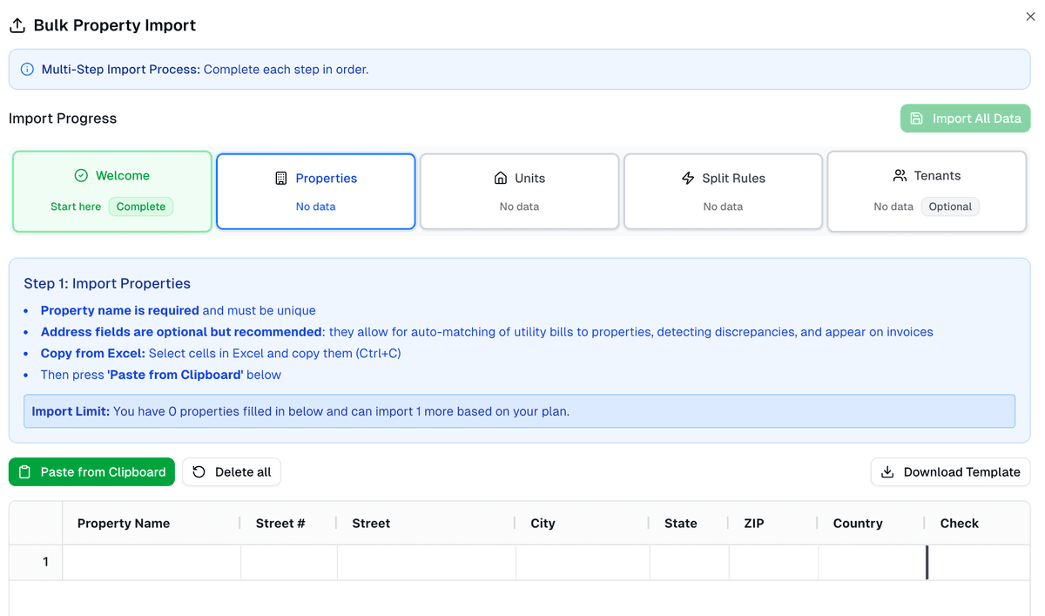Viewport: 1045px width, 616px height.
Task: Click the tenants people icon
Action: [900, 174]
